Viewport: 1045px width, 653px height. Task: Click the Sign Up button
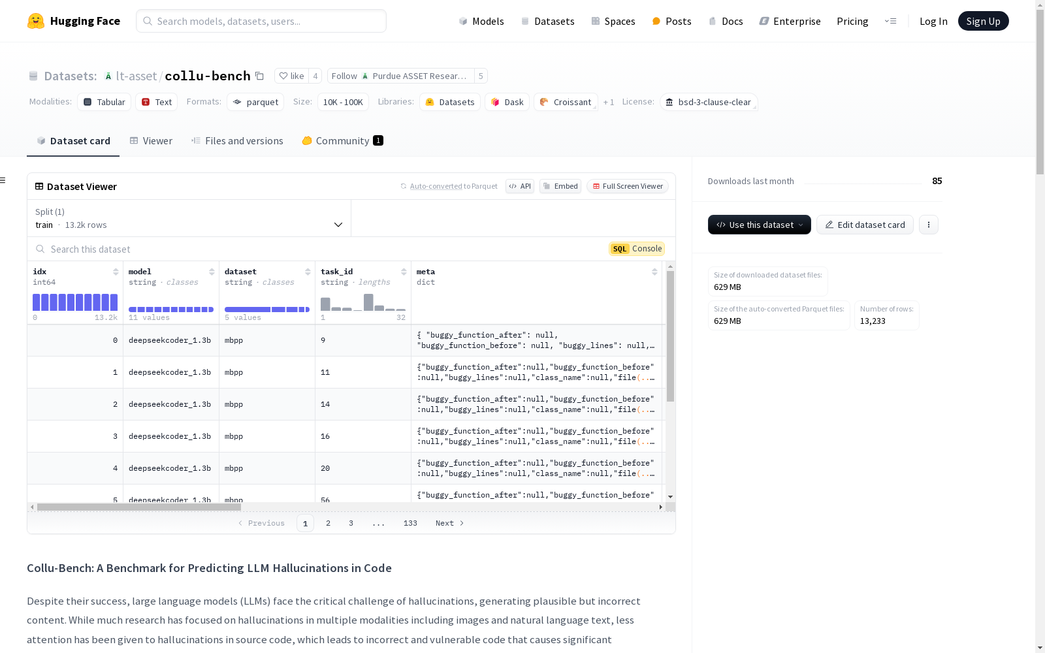pyautogui.click(x=984, y=21)
